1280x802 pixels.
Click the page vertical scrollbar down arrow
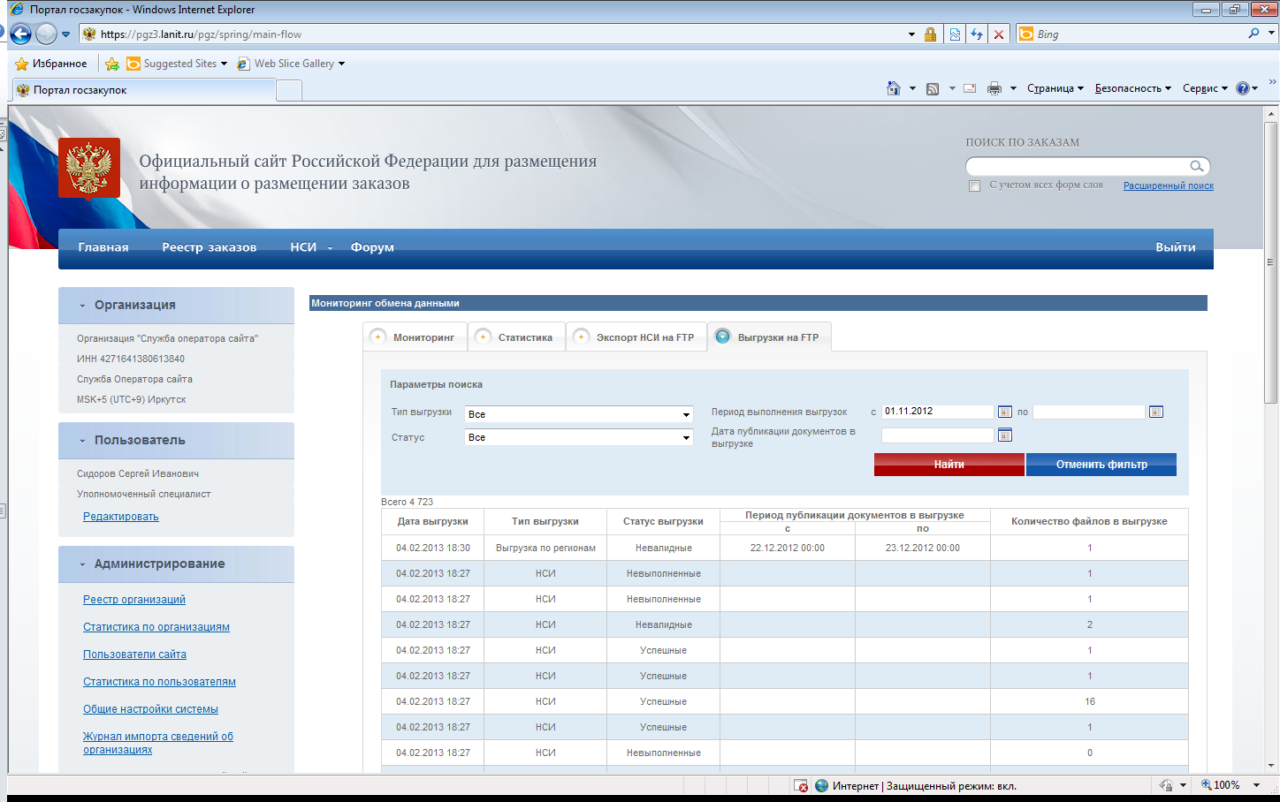pos(1272,766)
